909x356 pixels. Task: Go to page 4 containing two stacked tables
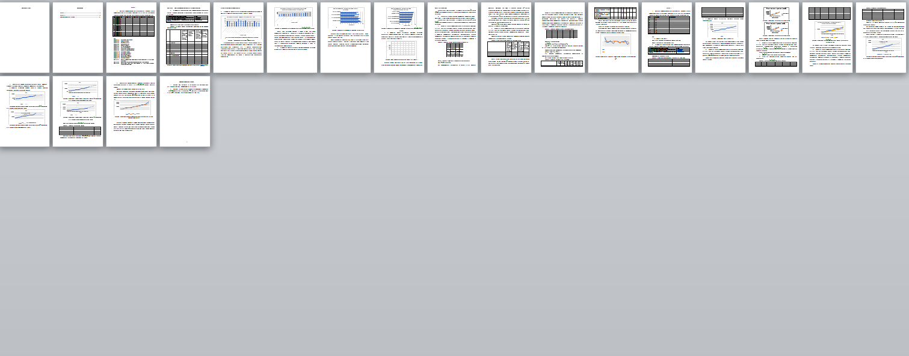pos(185,38)
